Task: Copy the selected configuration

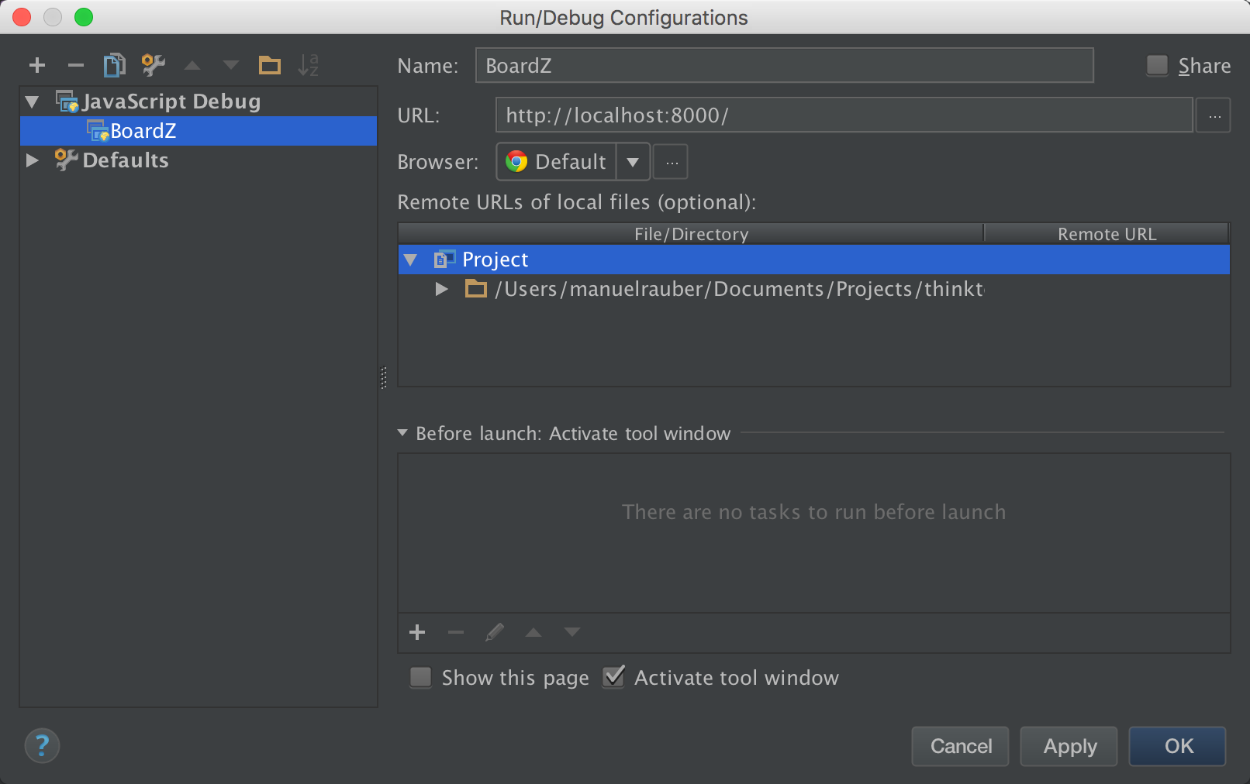Action: point(114,65)
